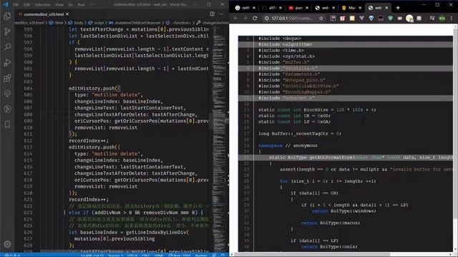Switch to the YouTube 'pun' Chrome tab
The width and height of the screenshot is (458, 257).
298,8
